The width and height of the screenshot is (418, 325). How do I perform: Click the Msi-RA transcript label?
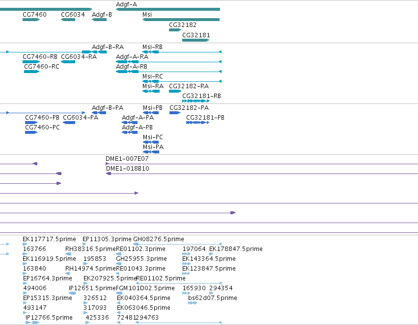153,86
